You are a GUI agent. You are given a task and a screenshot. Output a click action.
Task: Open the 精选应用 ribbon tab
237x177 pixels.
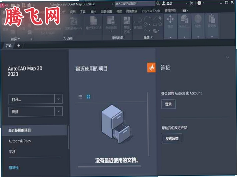[x=170, y=11]
